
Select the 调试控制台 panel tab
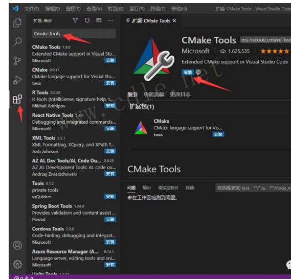click(x=168, y=188)
